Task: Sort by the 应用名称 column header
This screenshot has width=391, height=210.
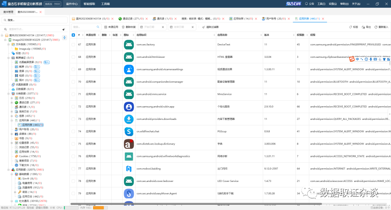Action: point(239,35)
